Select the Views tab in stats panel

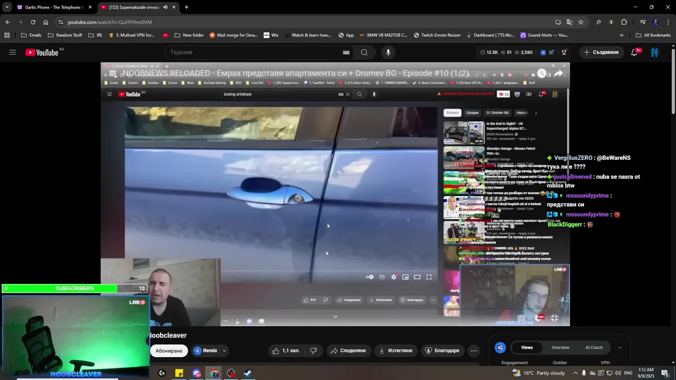coord(527,347)
